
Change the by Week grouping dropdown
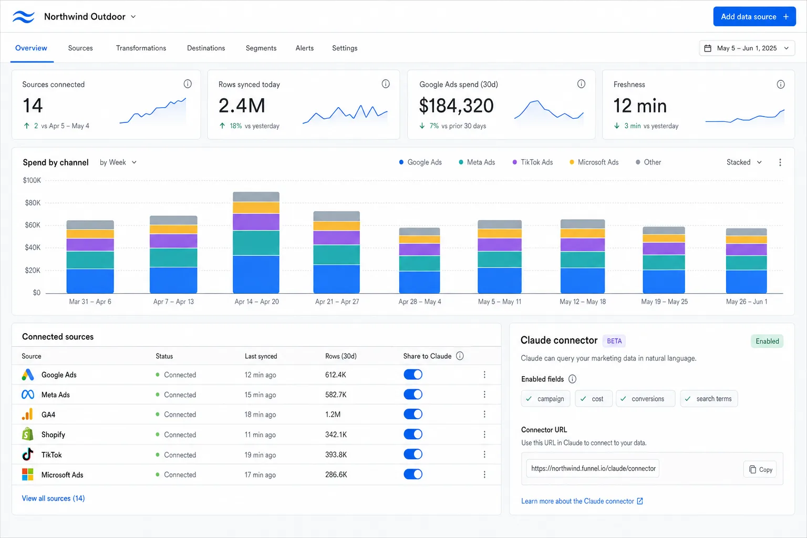tap(118, 162)
